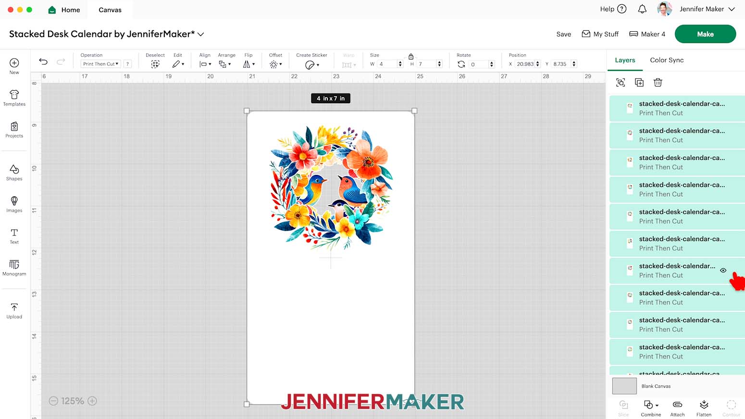Click the Upload icon

[x=14, y=308]
